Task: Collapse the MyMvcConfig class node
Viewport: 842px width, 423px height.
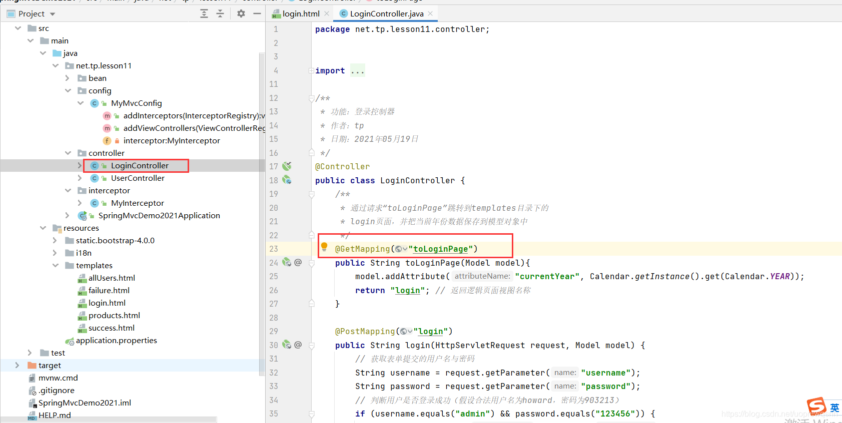Action: (x=81, y=103)
